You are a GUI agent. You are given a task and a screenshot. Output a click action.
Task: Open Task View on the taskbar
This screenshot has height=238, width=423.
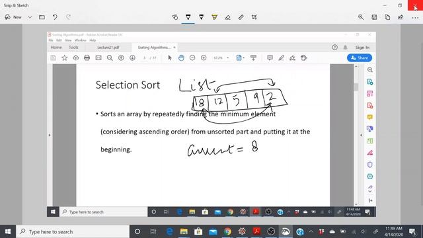click(153, 231)
